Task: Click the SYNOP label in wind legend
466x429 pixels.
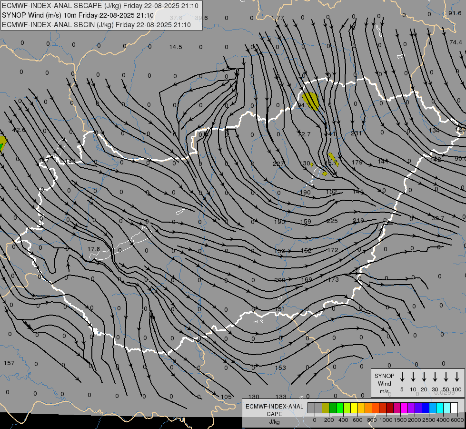Action: pyautogui.click(x=384, y=376)
